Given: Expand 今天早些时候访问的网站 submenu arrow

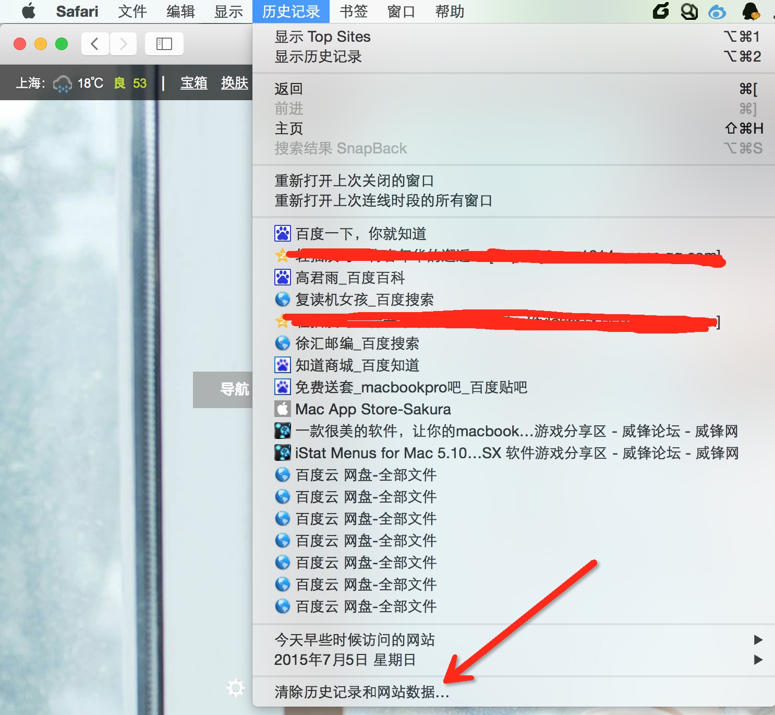Looking at the screenshot, I should pos(758,640).
